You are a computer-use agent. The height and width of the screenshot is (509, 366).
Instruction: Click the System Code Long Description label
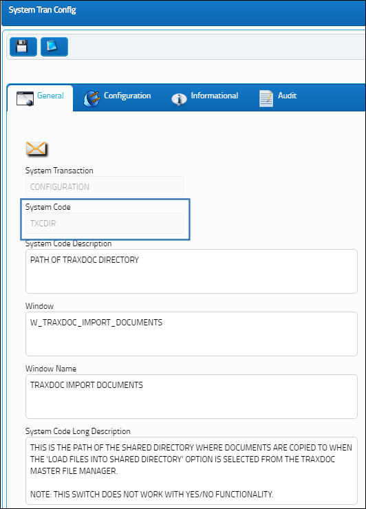[x=78, y=431]
